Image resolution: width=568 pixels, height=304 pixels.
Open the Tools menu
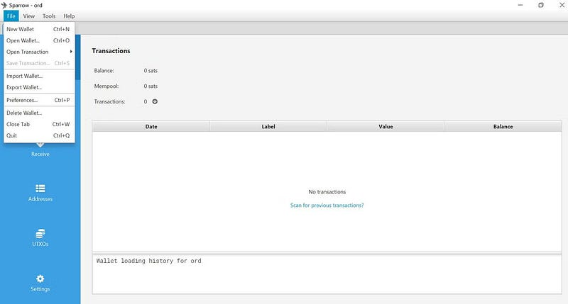[49, 16]
